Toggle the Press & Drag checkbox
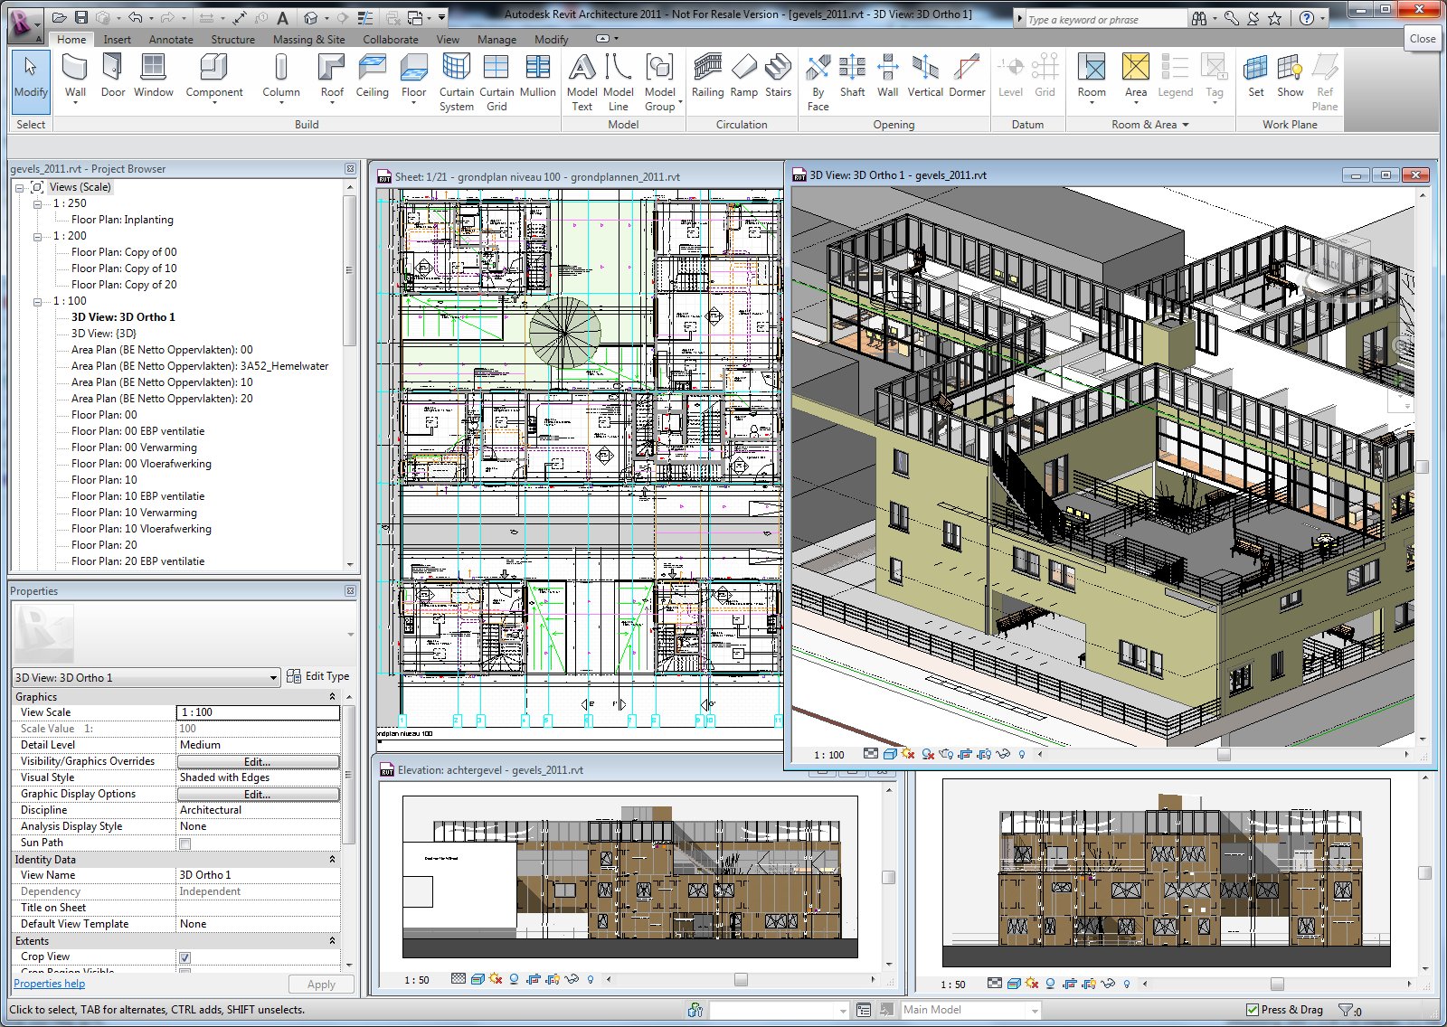 pyautogui.click(x=1252, y=1010)
